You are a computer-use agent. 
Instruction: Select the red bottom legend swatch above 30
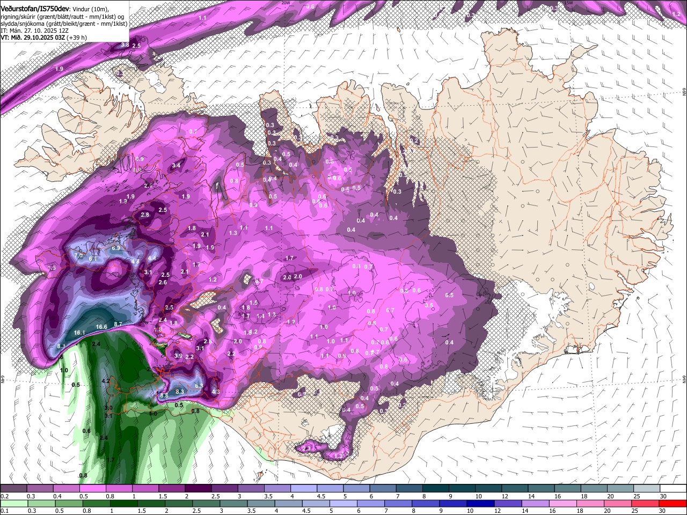click(674, 503)
